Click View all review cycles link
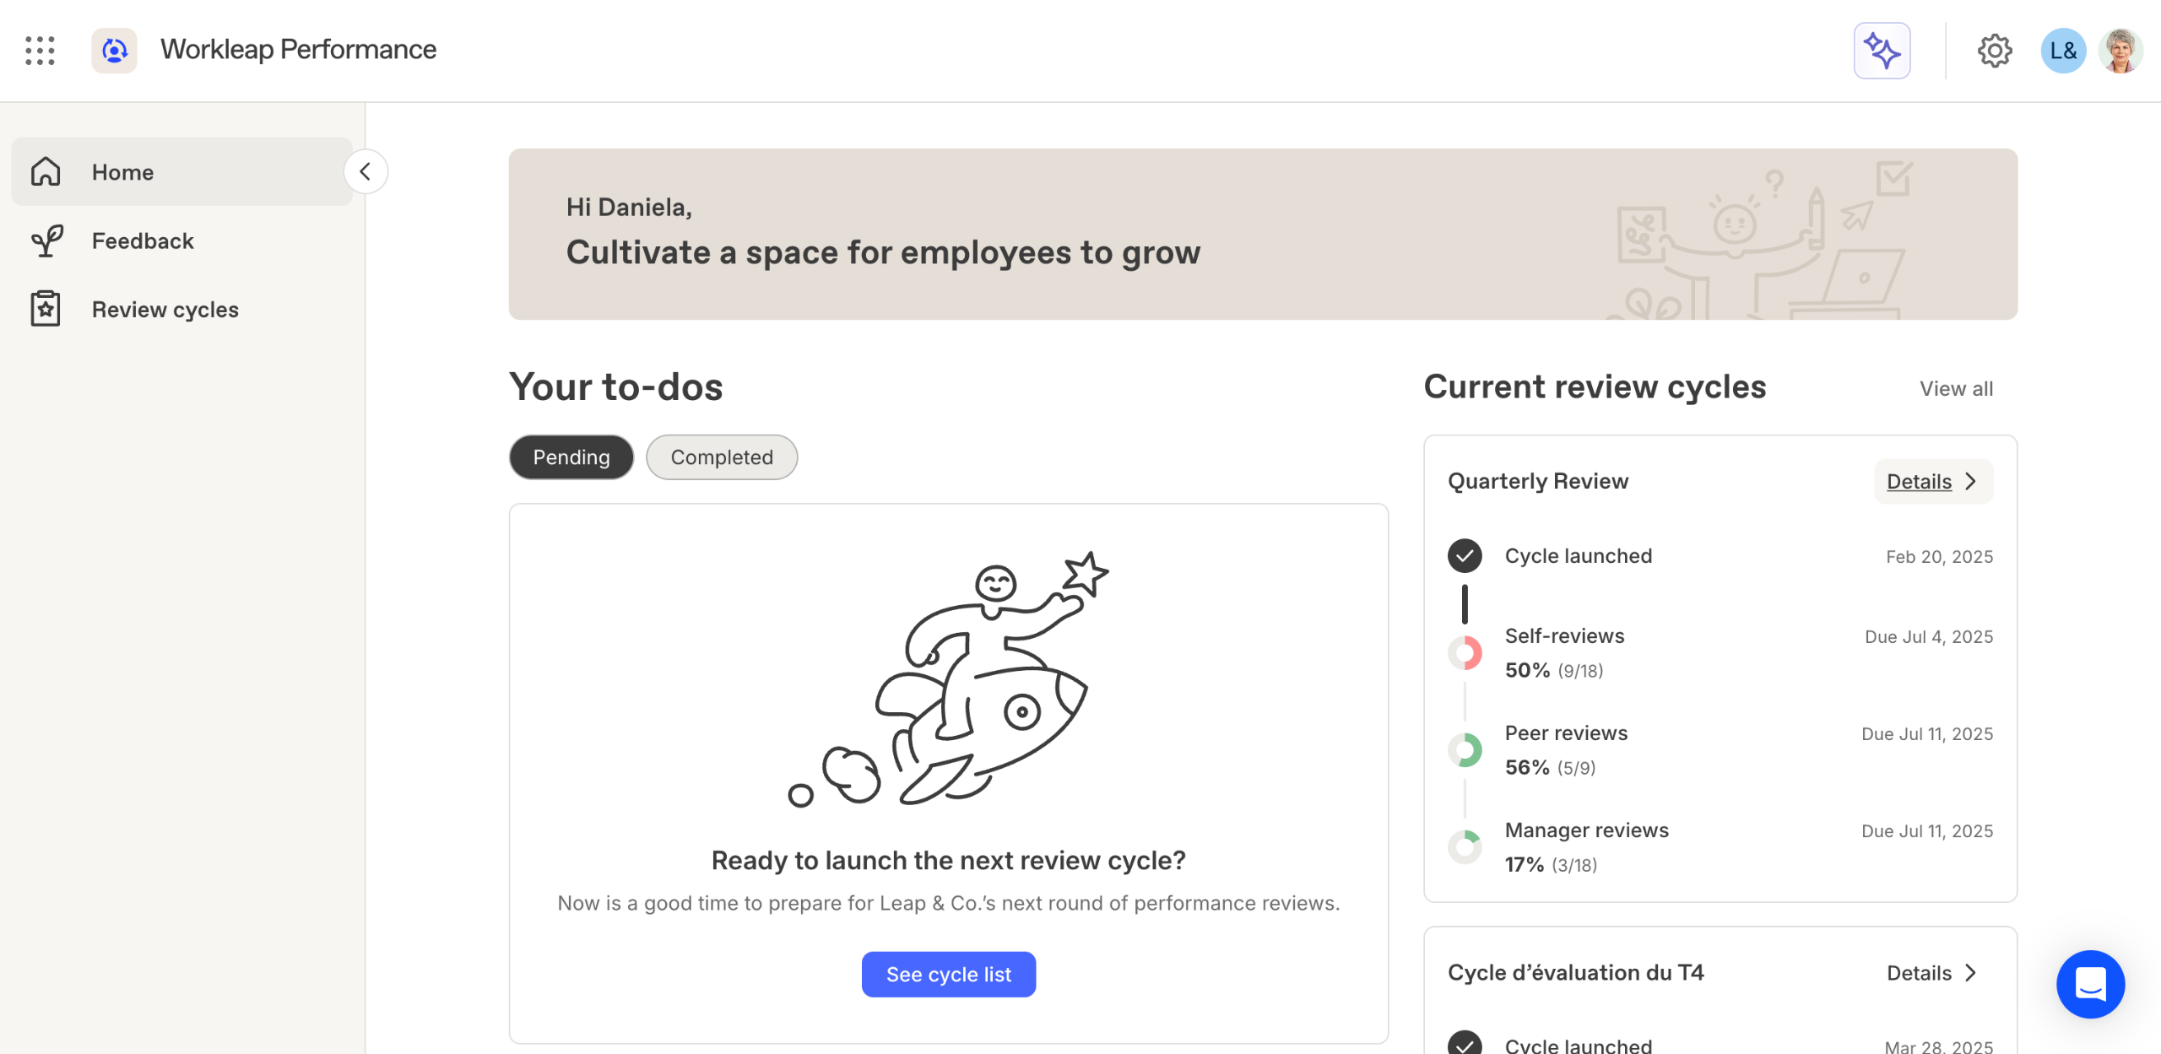 pos(1956,389)
